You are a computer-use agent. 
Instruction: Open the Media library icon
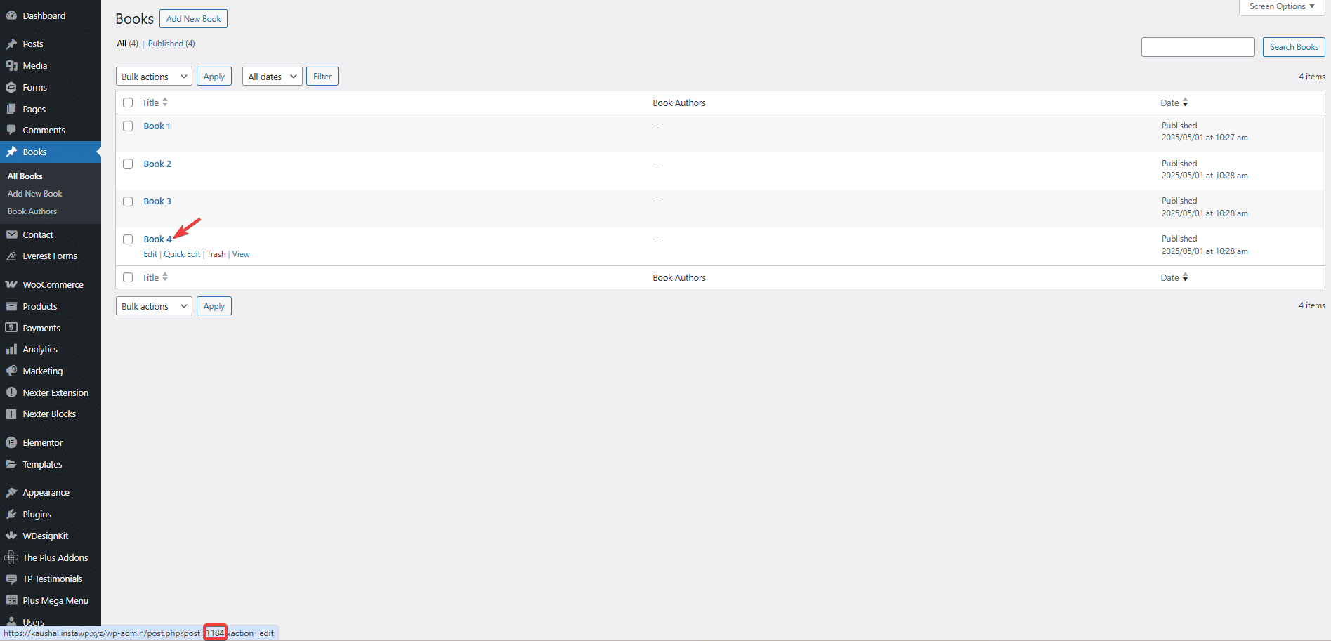click(x=12, y=65)
